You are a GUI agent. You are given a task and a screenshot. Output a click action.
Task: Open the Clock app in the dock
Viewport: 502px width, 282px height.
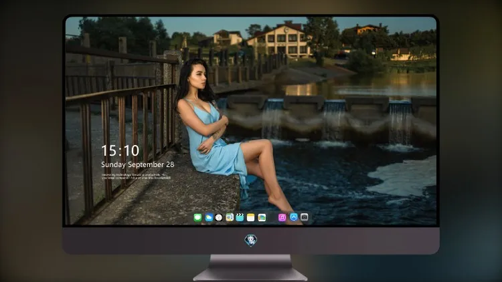pos(219,218)
